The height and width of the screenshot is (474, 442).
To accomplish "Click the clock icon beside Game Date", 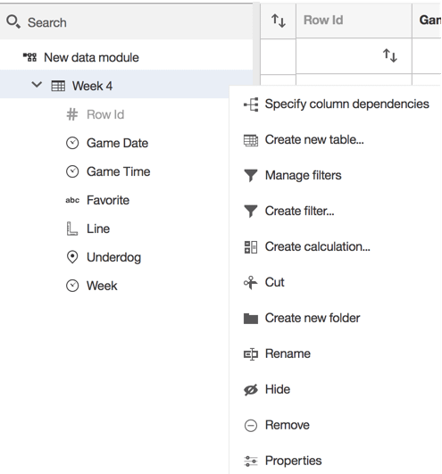I will tap(72, 143).
